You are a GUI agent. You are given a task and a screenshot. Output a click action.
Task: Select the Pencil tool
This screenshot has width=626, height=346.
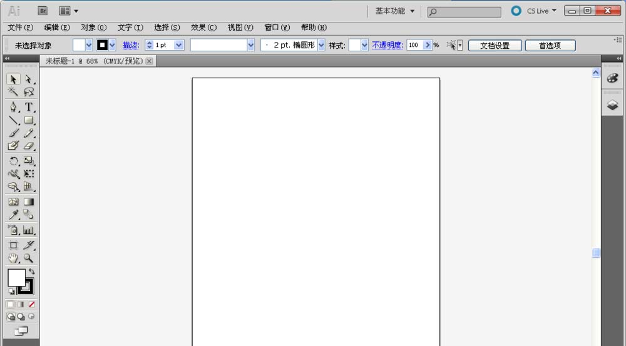pos(28,133)
